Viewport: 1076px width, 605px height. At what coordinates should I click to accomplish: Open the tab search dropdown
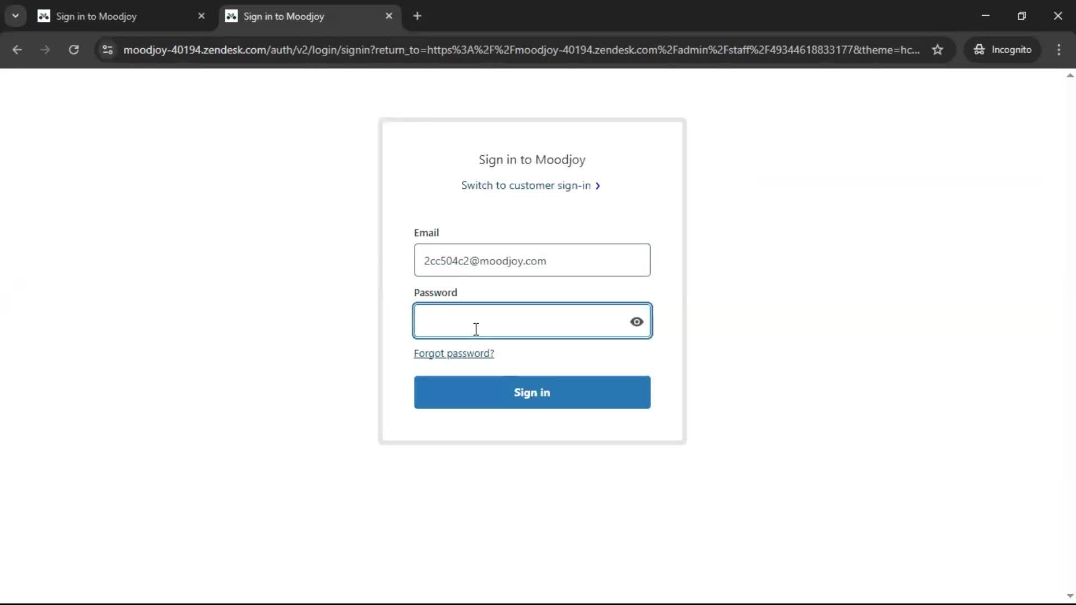[15, 16]
